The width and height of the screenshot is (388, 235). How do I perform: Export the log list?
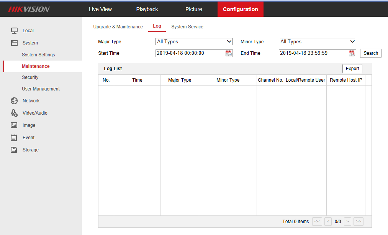(352, 69)
